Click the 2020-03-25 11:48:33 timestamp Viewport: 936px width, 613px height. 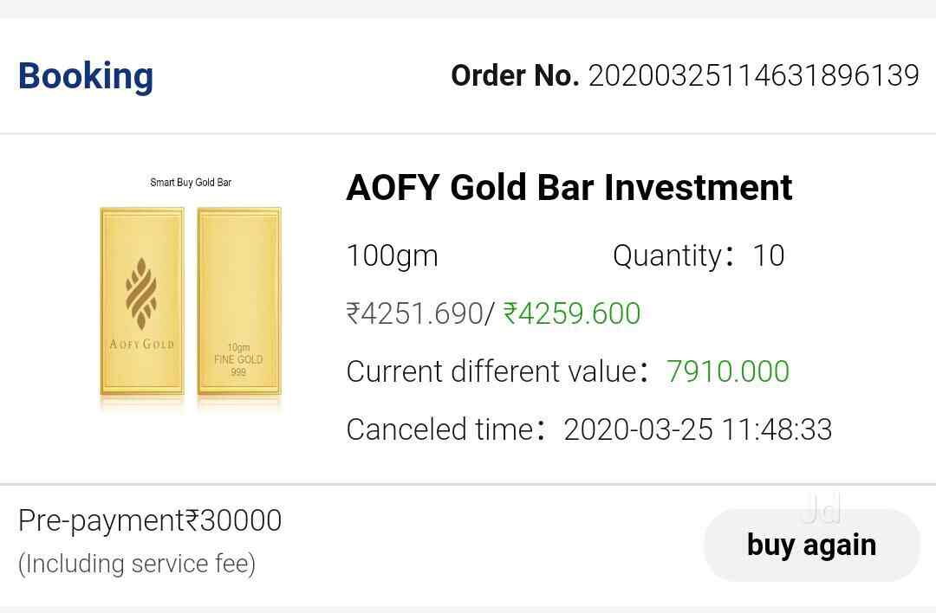[x=698, y=429]
